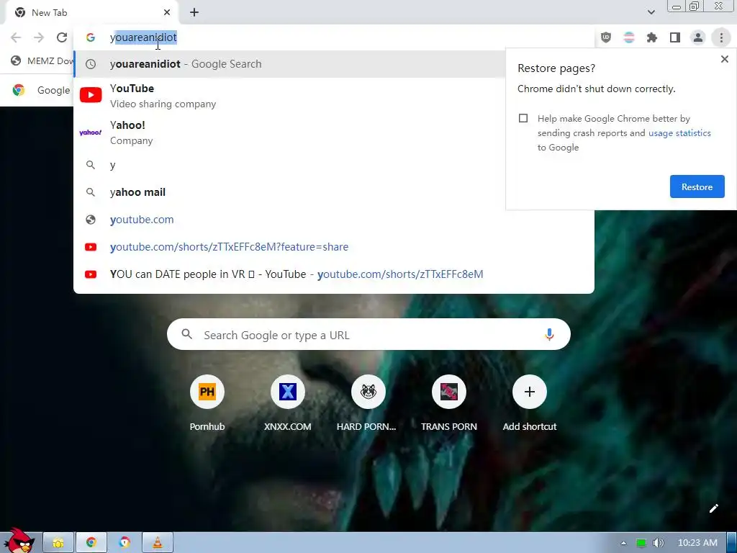Open the XNXX.COM shortcut tile

coord(288,403)
